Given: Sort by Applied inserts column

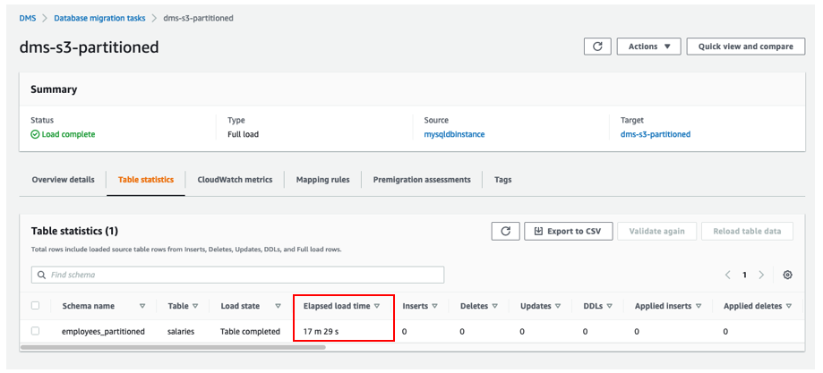Looking at the screenshot, I should click(x=699, y=306).
